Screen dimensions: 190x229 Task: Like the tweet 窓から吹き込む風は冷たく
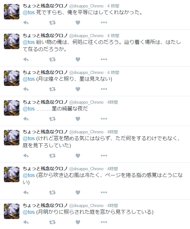point(78,193)
